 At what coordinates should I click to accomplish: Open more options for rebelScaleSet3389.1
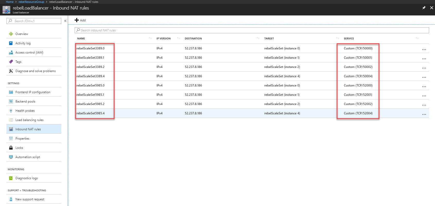click(424, 58)
